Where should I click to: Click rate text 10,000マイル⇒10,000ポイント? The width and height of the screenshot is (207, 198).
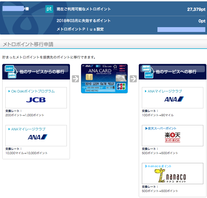26,153
